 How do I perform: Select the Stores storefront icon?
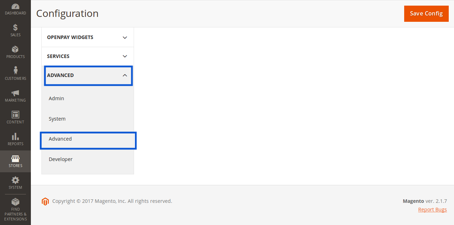(15, 159)
